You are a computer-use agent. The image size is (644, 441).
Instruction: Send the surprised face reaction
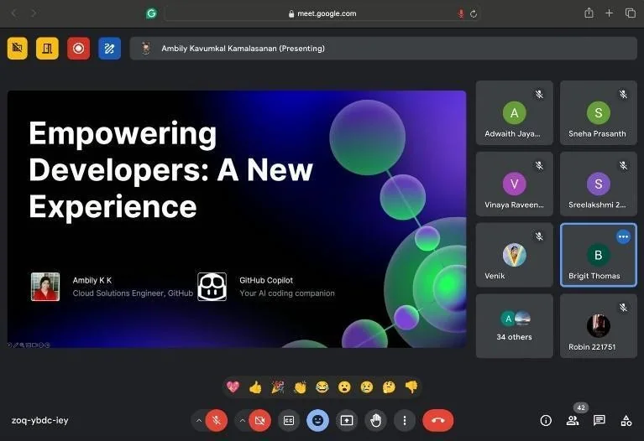pos(344,387)
